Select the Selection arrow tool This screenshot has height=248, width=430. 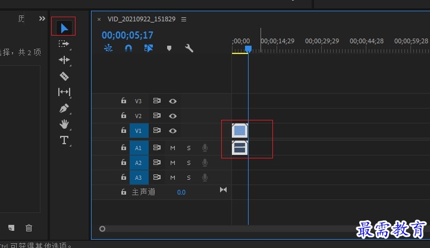[x=64, y=28]
